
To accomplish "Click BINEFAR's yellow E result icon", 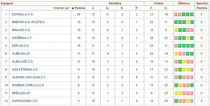I will [188, 22].
